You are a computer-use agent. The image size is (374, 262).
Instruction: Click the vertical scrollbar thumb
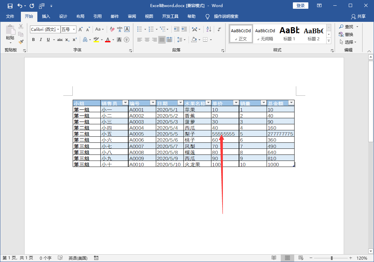click(x=371, y=101)
